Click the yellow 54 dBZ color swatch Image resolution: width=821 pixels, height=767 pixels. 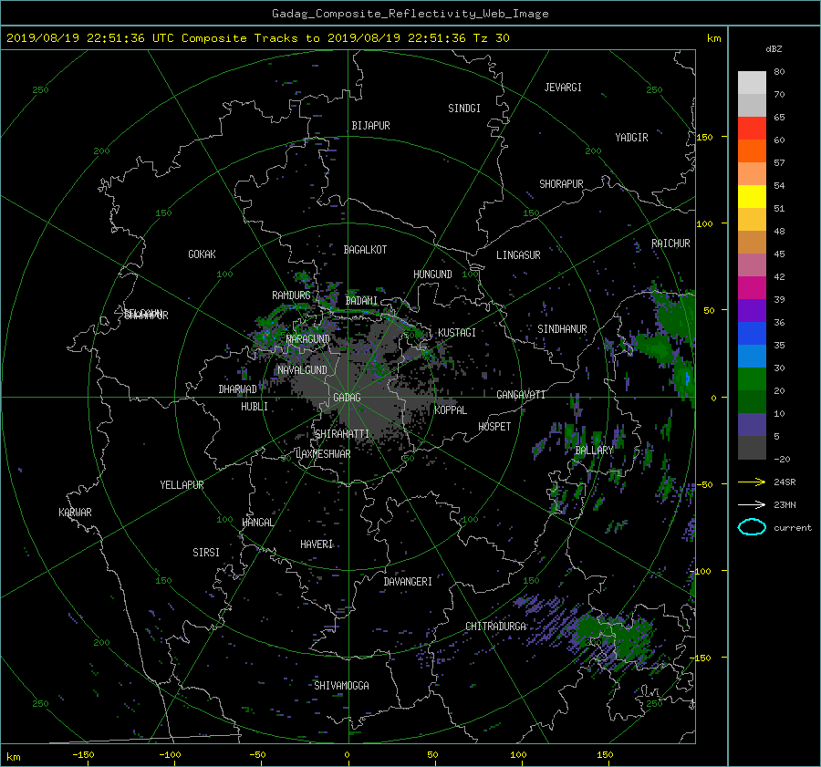tap(752, 196)
